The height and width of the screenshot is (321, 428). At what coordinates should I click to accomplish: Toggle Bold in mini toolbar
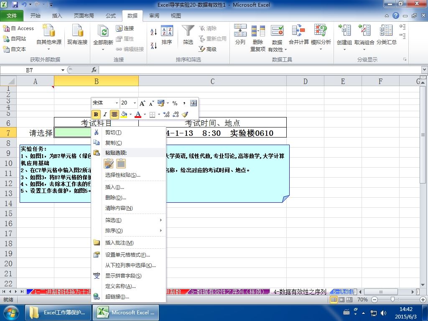click(x=96, y=115)
